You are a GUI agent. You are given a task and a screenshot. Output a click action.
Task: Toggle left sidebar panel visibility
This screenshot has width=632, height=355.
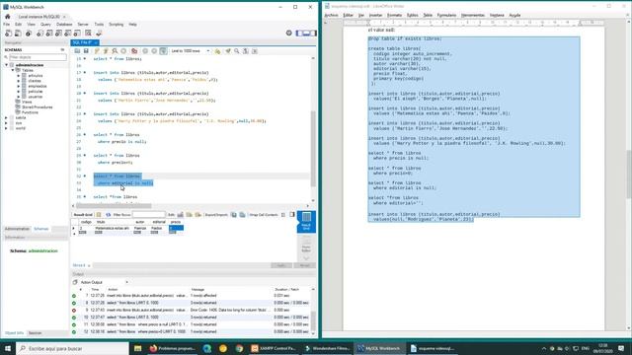[299, 33]
